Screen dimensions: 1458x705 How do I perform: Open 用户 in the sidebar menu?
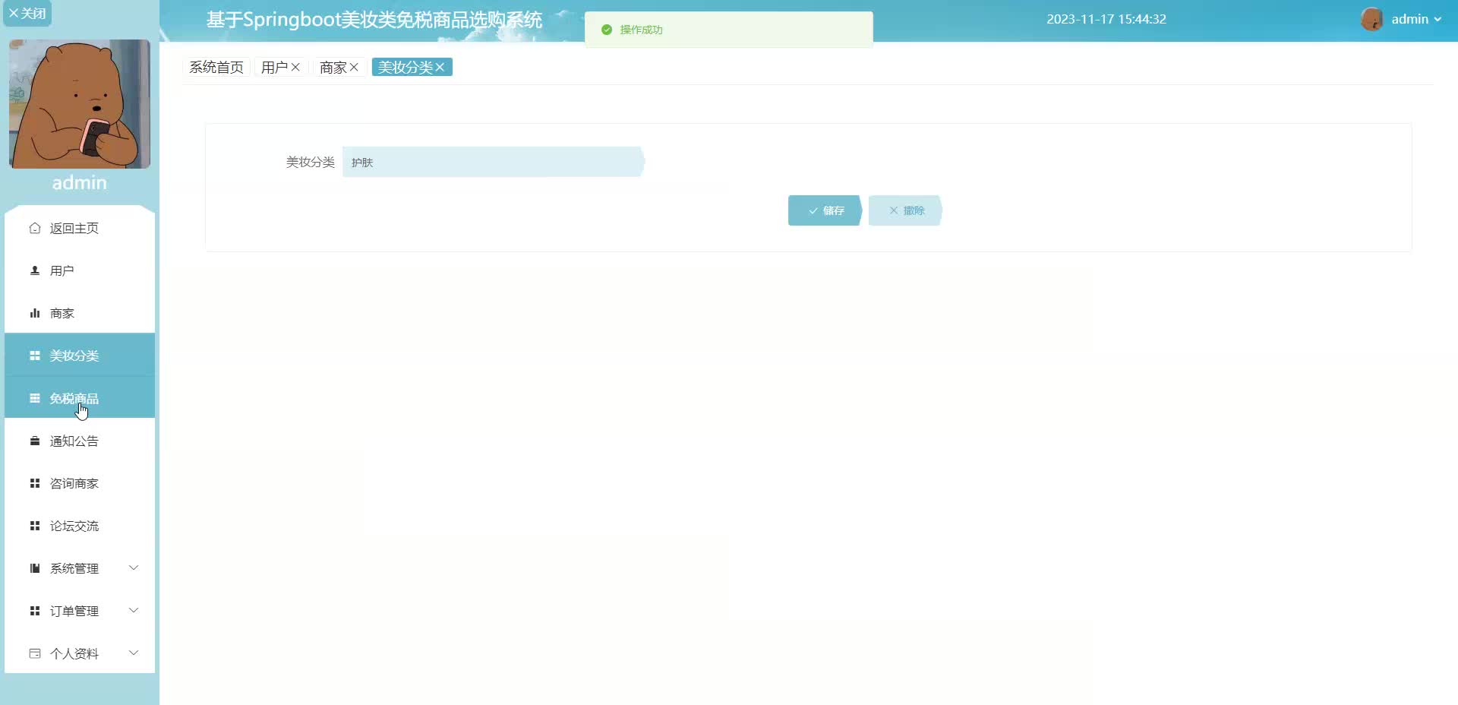[x=80, y=270]
